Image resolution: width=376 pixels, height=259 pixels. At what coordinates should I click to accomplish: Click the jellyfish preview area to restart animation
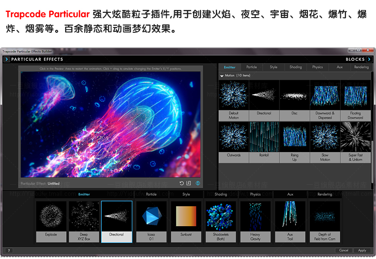pyautogui.click(x=109, y=125)
